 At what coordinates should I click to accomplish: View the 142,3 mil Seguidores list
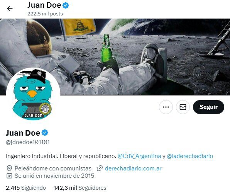80,188
